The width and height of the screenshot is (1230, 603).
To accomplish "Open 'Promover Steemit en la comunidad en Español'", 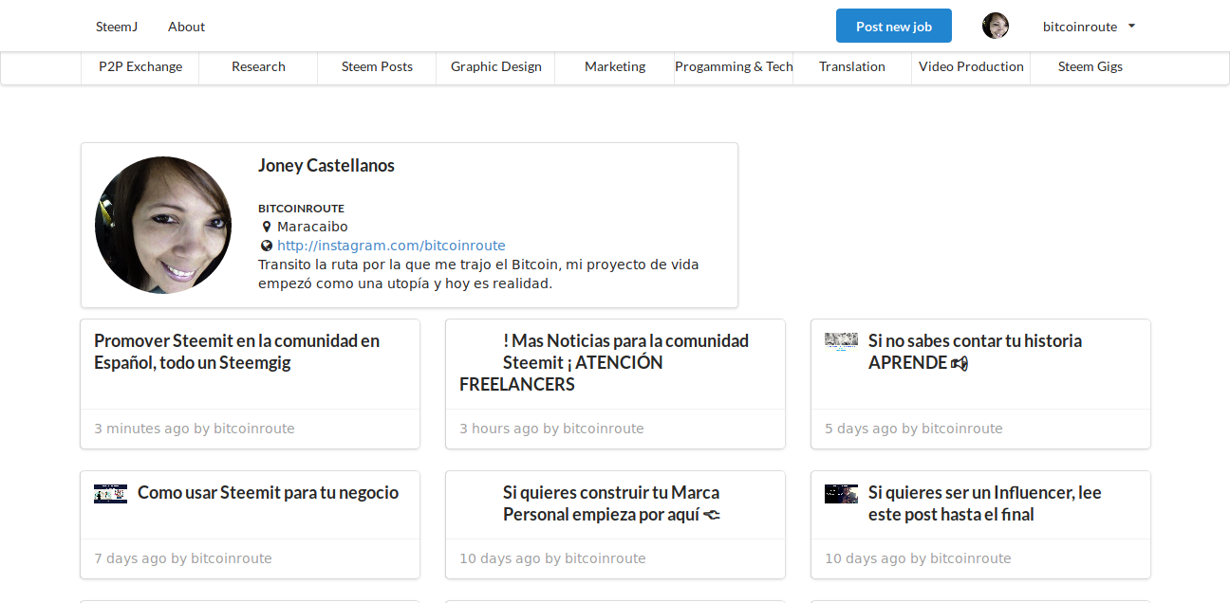I will [236, 352].
